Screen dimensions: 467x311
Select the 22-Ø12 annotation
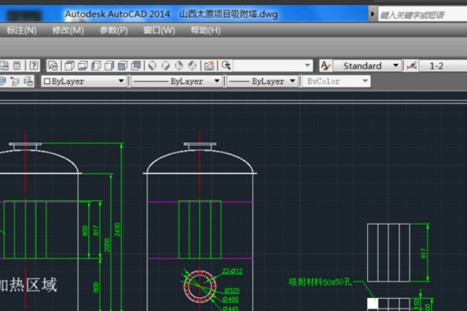[x=233, y=271]
